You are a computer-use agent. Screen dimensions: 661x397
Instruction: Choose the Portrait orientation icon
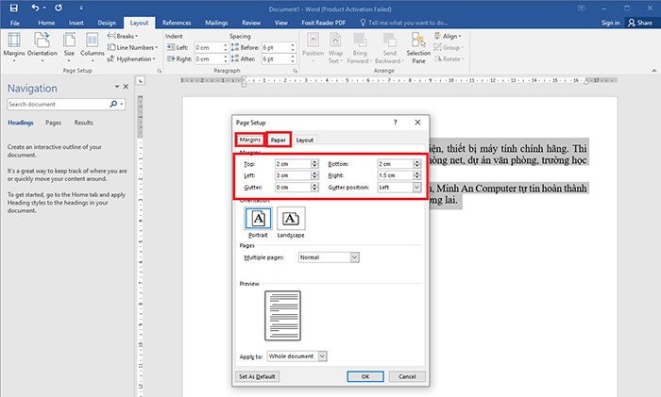[x=257, y=220]
